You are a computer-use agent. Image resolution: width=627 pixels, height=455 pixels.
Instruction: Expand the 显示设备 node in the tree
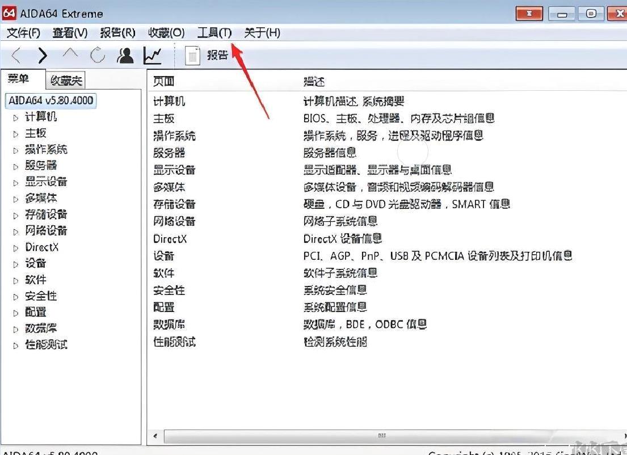(15, 183)
